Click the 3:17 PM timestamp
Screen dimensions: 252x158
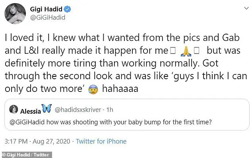(16, 141)
